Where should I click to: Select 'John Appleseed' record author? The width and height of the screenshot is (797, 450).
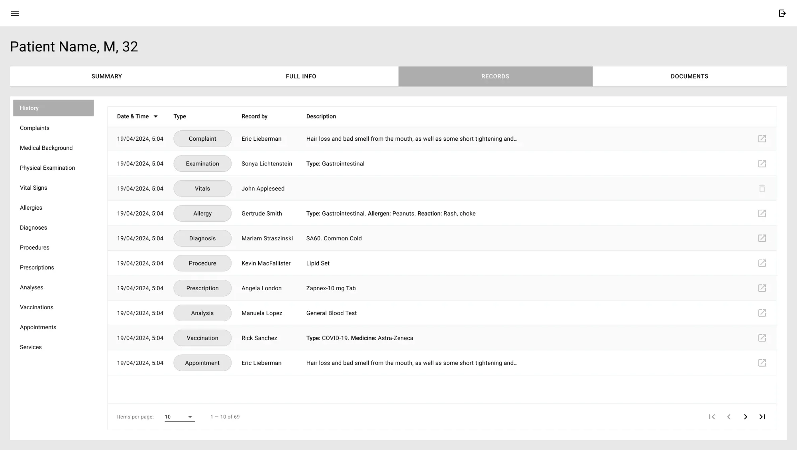point(263,189)
